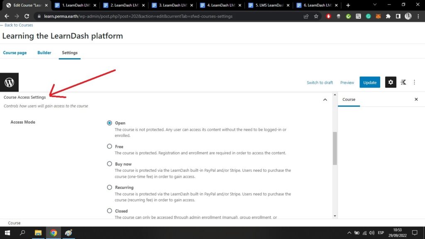Switch to the Builder tab

pyautogui.click(x=44, y=53)
